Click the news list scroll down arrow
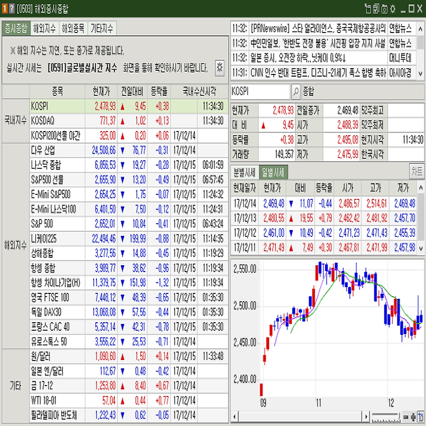The image size is (426, 426). (x=421, y=73)
